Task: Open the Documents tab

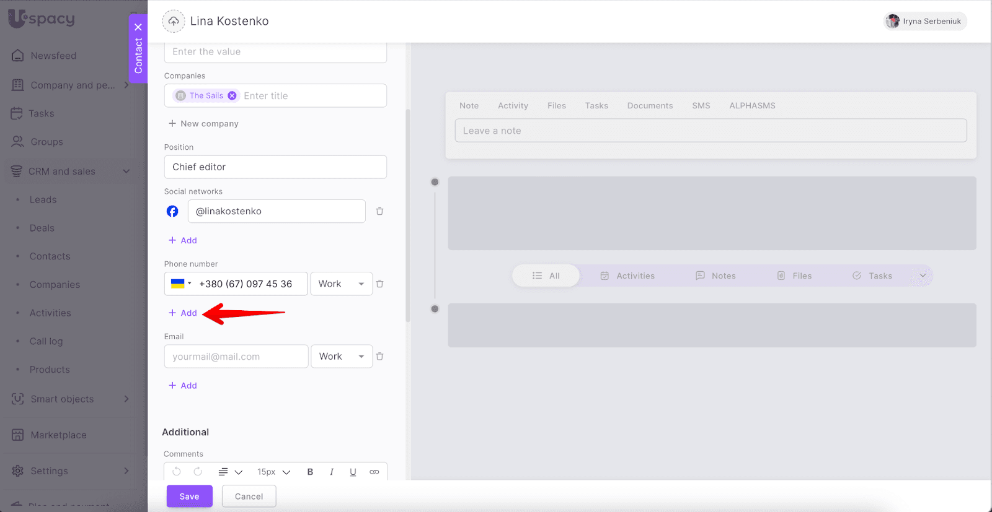Action: click(650, 106)
